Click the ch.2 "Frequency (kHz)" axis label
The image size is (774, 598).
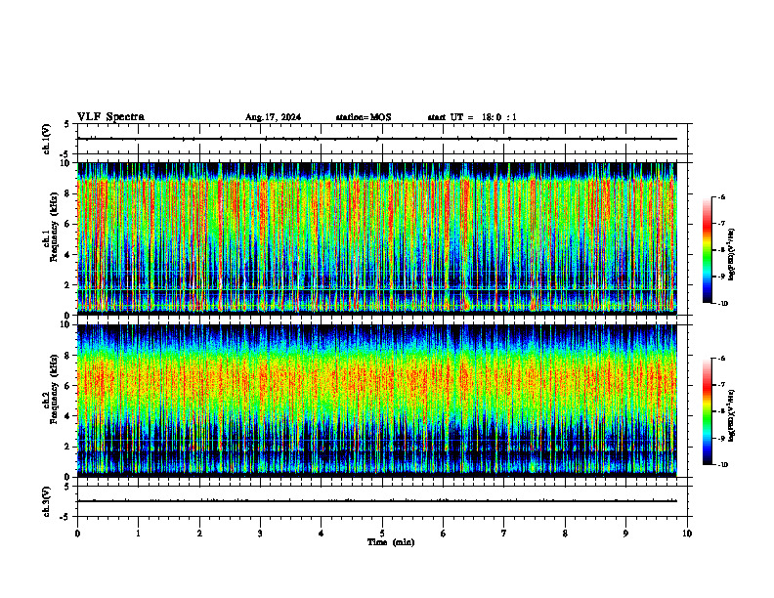click(54, 389)
